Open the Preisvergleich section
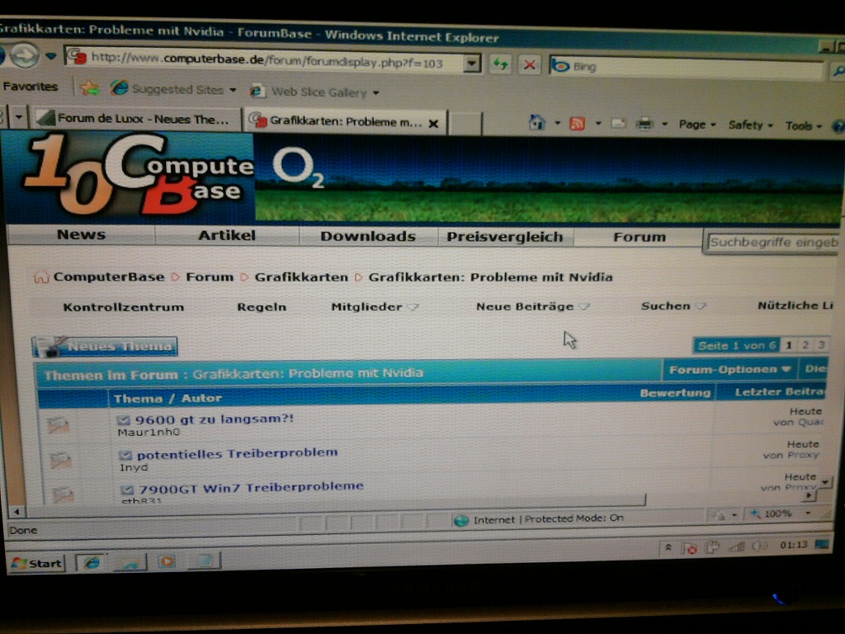This screenshot has height=634, width=845. pos(505,237)
